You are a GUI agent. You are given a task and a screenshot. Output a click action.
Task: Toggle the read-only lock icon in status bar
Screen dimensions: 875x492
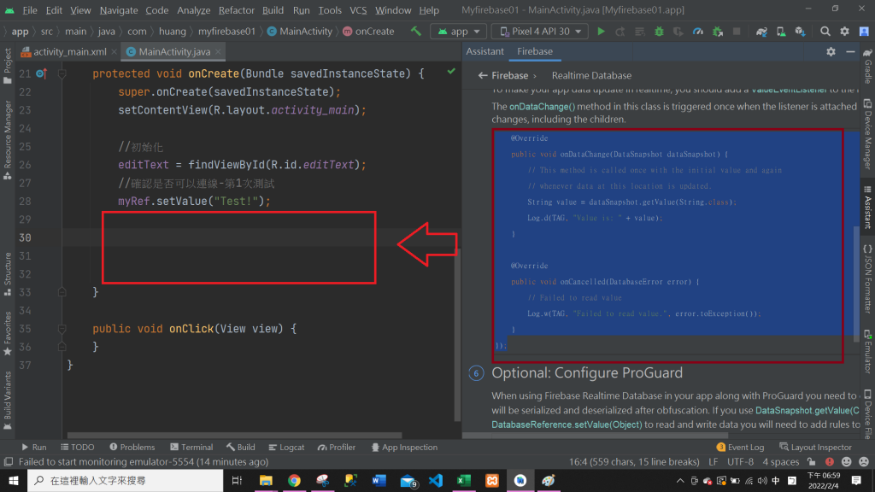pyautogui.click(x=812, y=462)
